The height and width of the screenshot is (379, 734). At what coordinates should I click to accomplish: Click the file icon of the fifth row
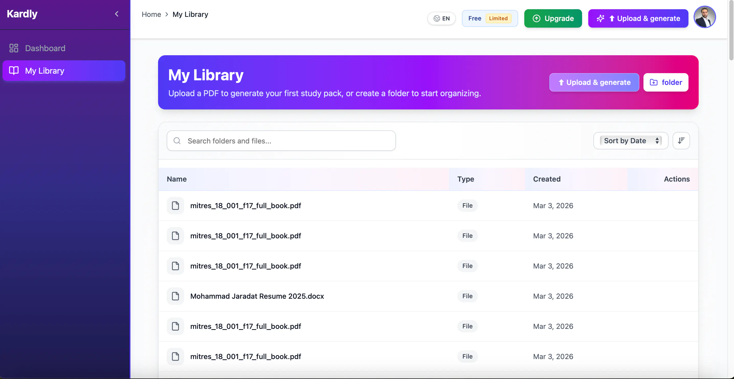[x=175, y=326]
